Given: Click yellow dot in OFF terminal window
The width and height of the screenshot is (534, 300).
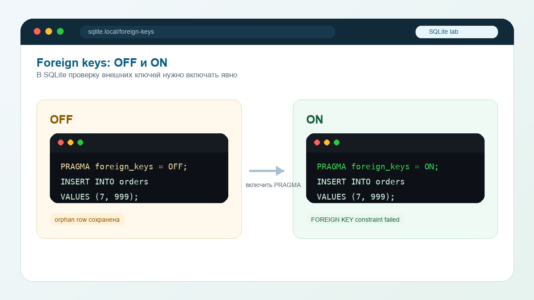Looking at the screenshot, I should coord(71,143).
